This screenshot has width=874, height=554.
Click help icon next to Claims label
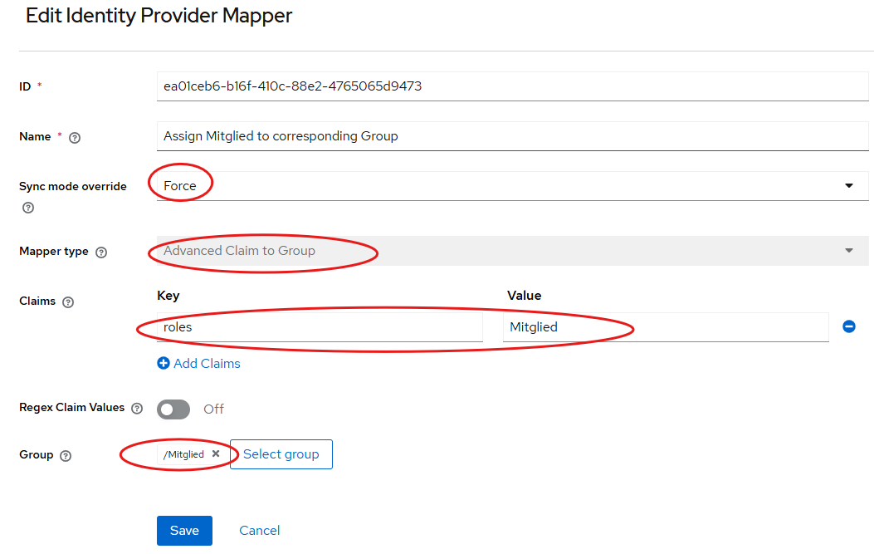point(68,302)
